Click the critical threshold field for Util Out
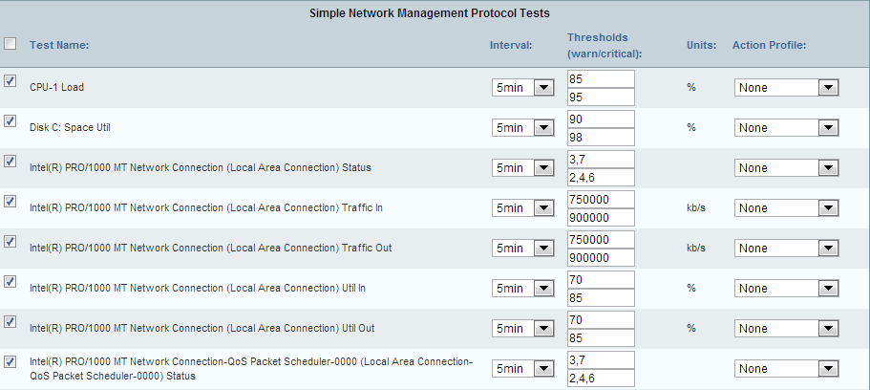This screenshot has width=870, height=390. point(601,338)
